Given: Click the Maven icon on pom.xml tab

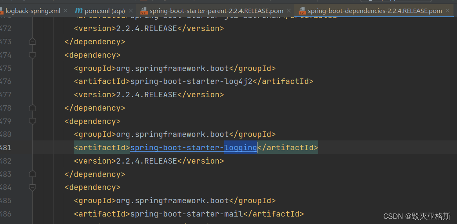Looking at the screenshot, I should (x=79, y=11).
